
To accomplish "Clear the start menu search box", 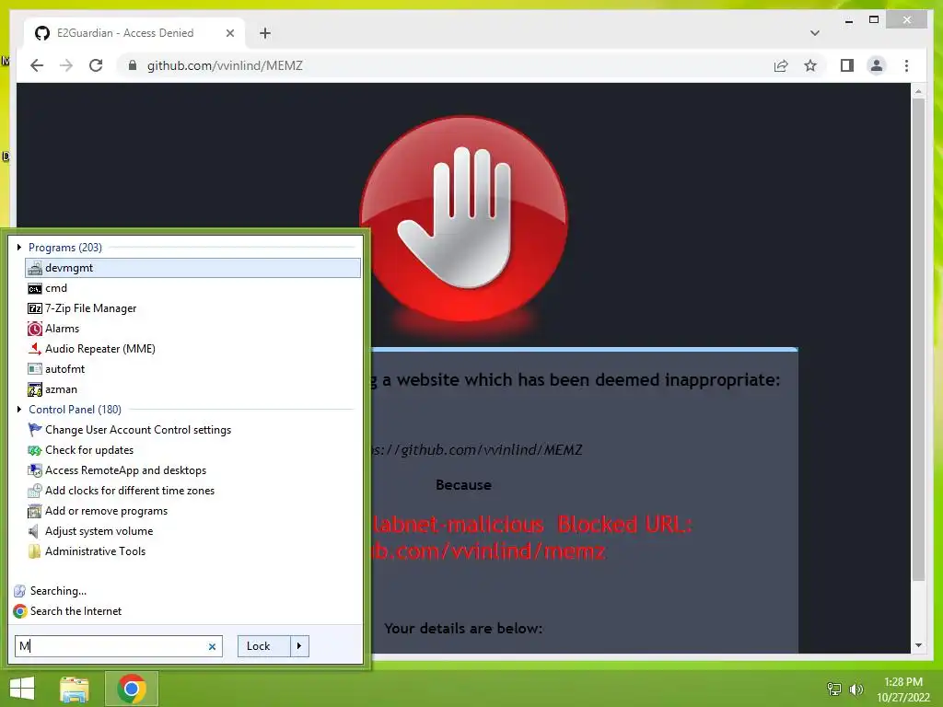I will click(x=212, y=647).
